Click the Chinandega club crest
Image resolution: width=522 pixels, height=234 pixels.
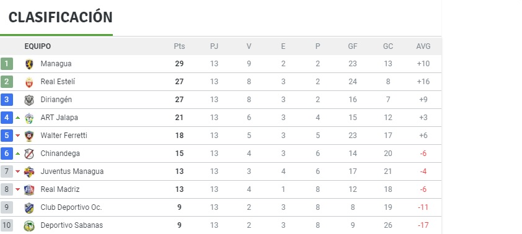pyautogui.click(x=29, y=154)
